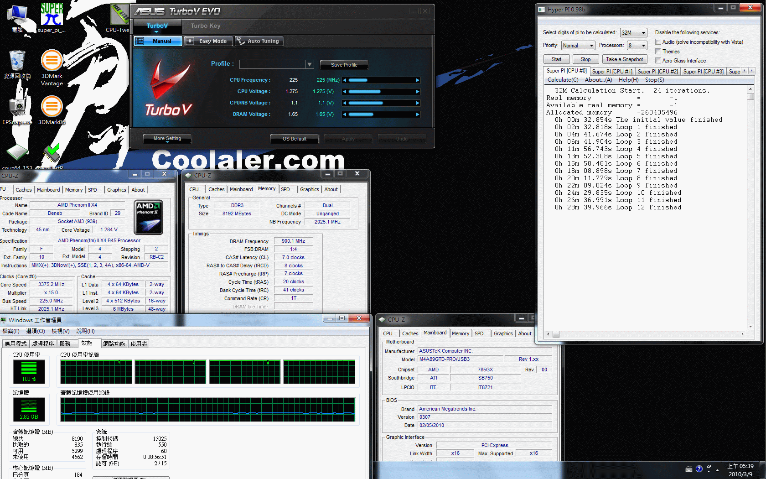This screenshot has width=766, height=479.
Task: Select Super PI [CPU #1] tab
Action: pos(612,72)
